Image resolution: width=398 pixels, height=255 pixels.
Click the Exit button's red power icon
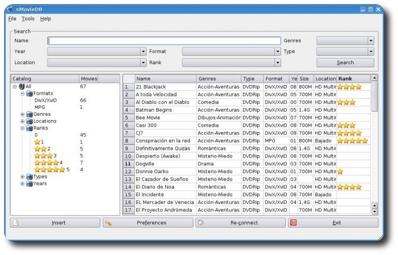click(x=293, y=223)
